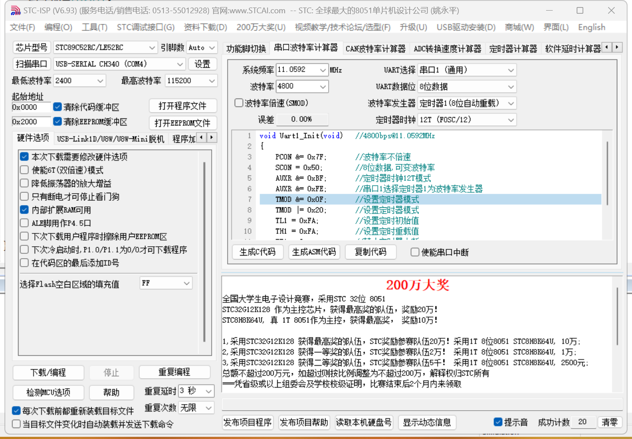
Task: Open 文件(F) menu
Action: (22, 27)
